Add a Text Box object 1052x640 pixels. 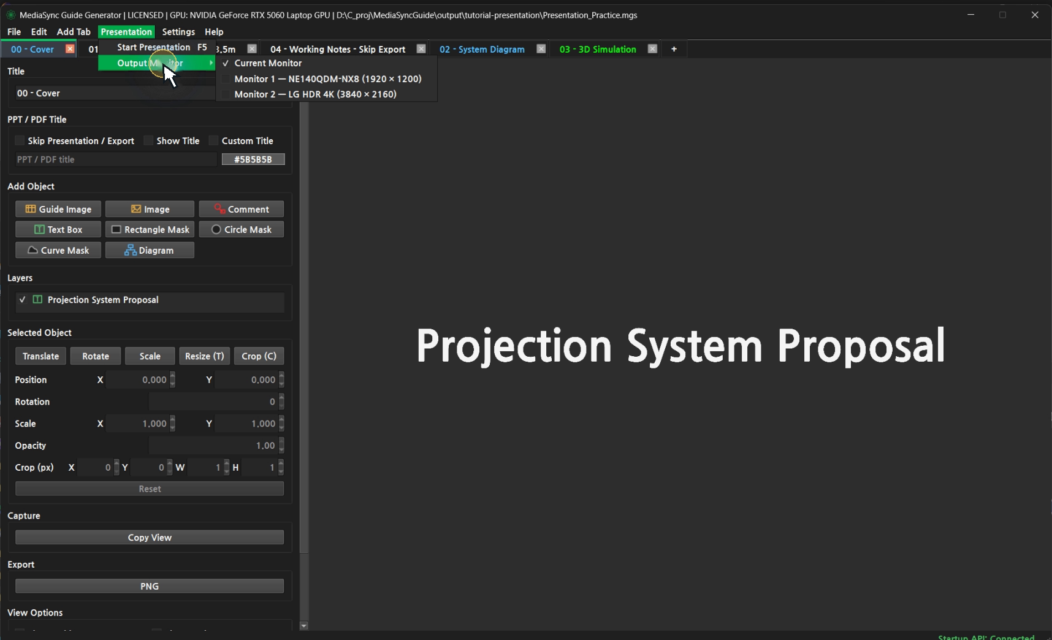coord(58,229)
